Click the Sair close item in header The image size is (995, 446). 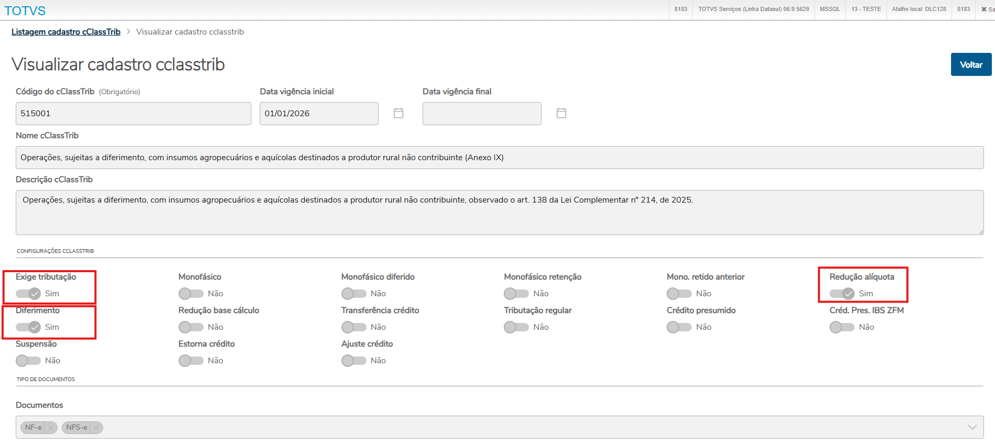[x=988, y=9]
